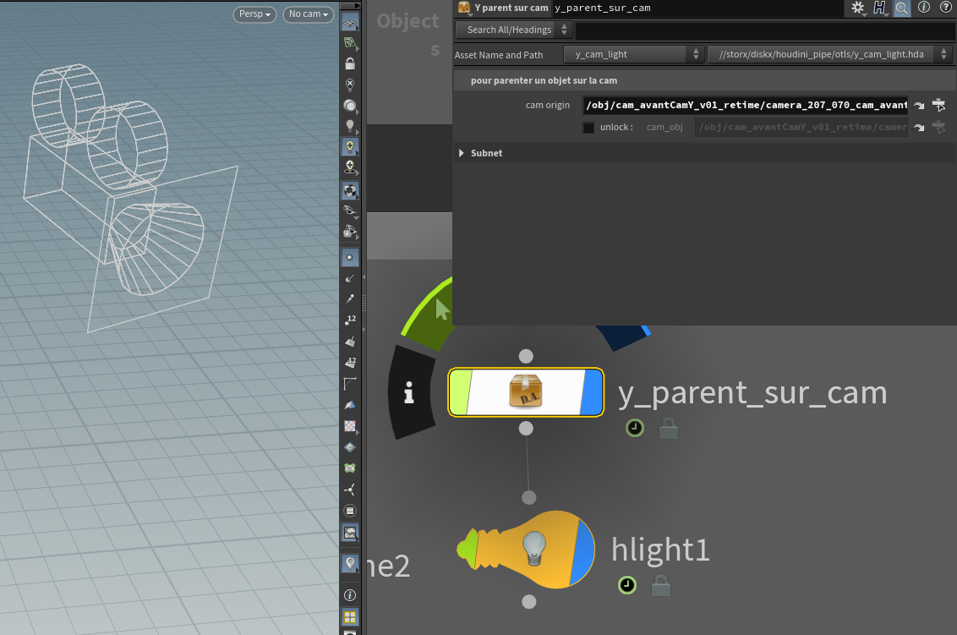
Task: Click the cam_obj jump-to-operator arrow
Action: tap(919, 128)
